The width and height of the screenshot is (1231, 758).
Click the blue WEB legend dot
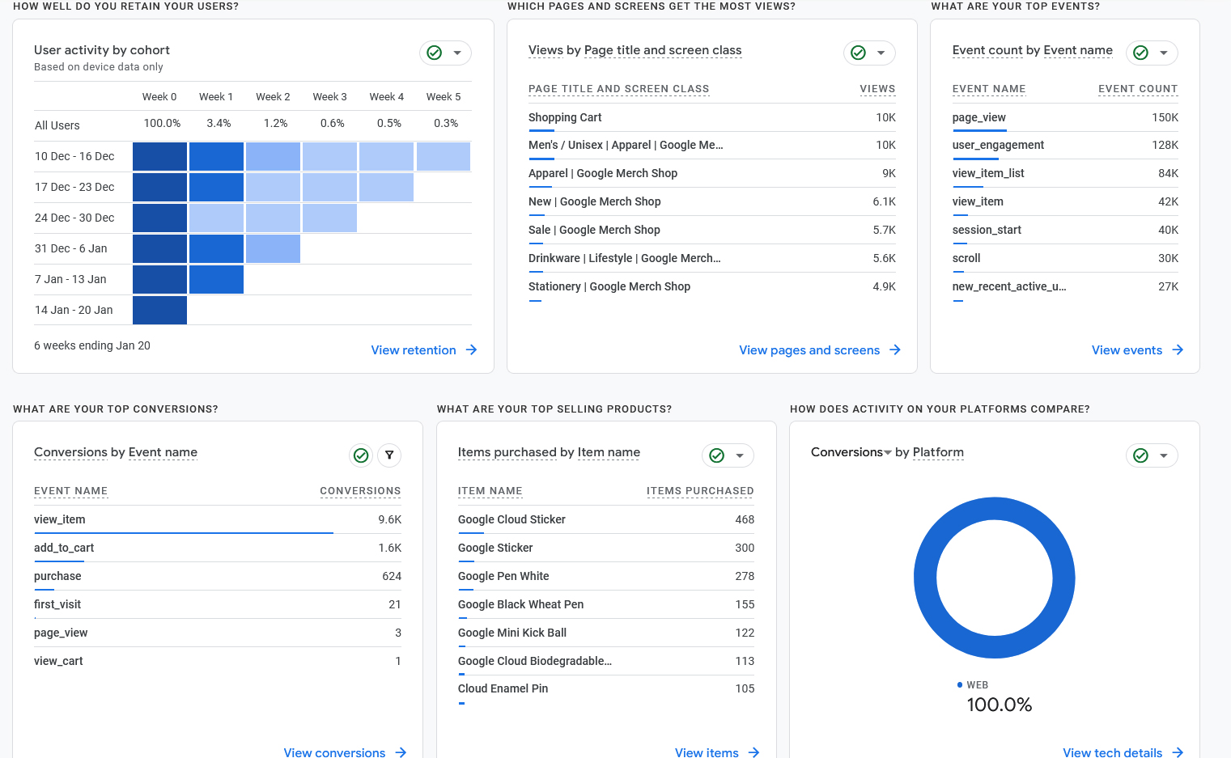961,684
